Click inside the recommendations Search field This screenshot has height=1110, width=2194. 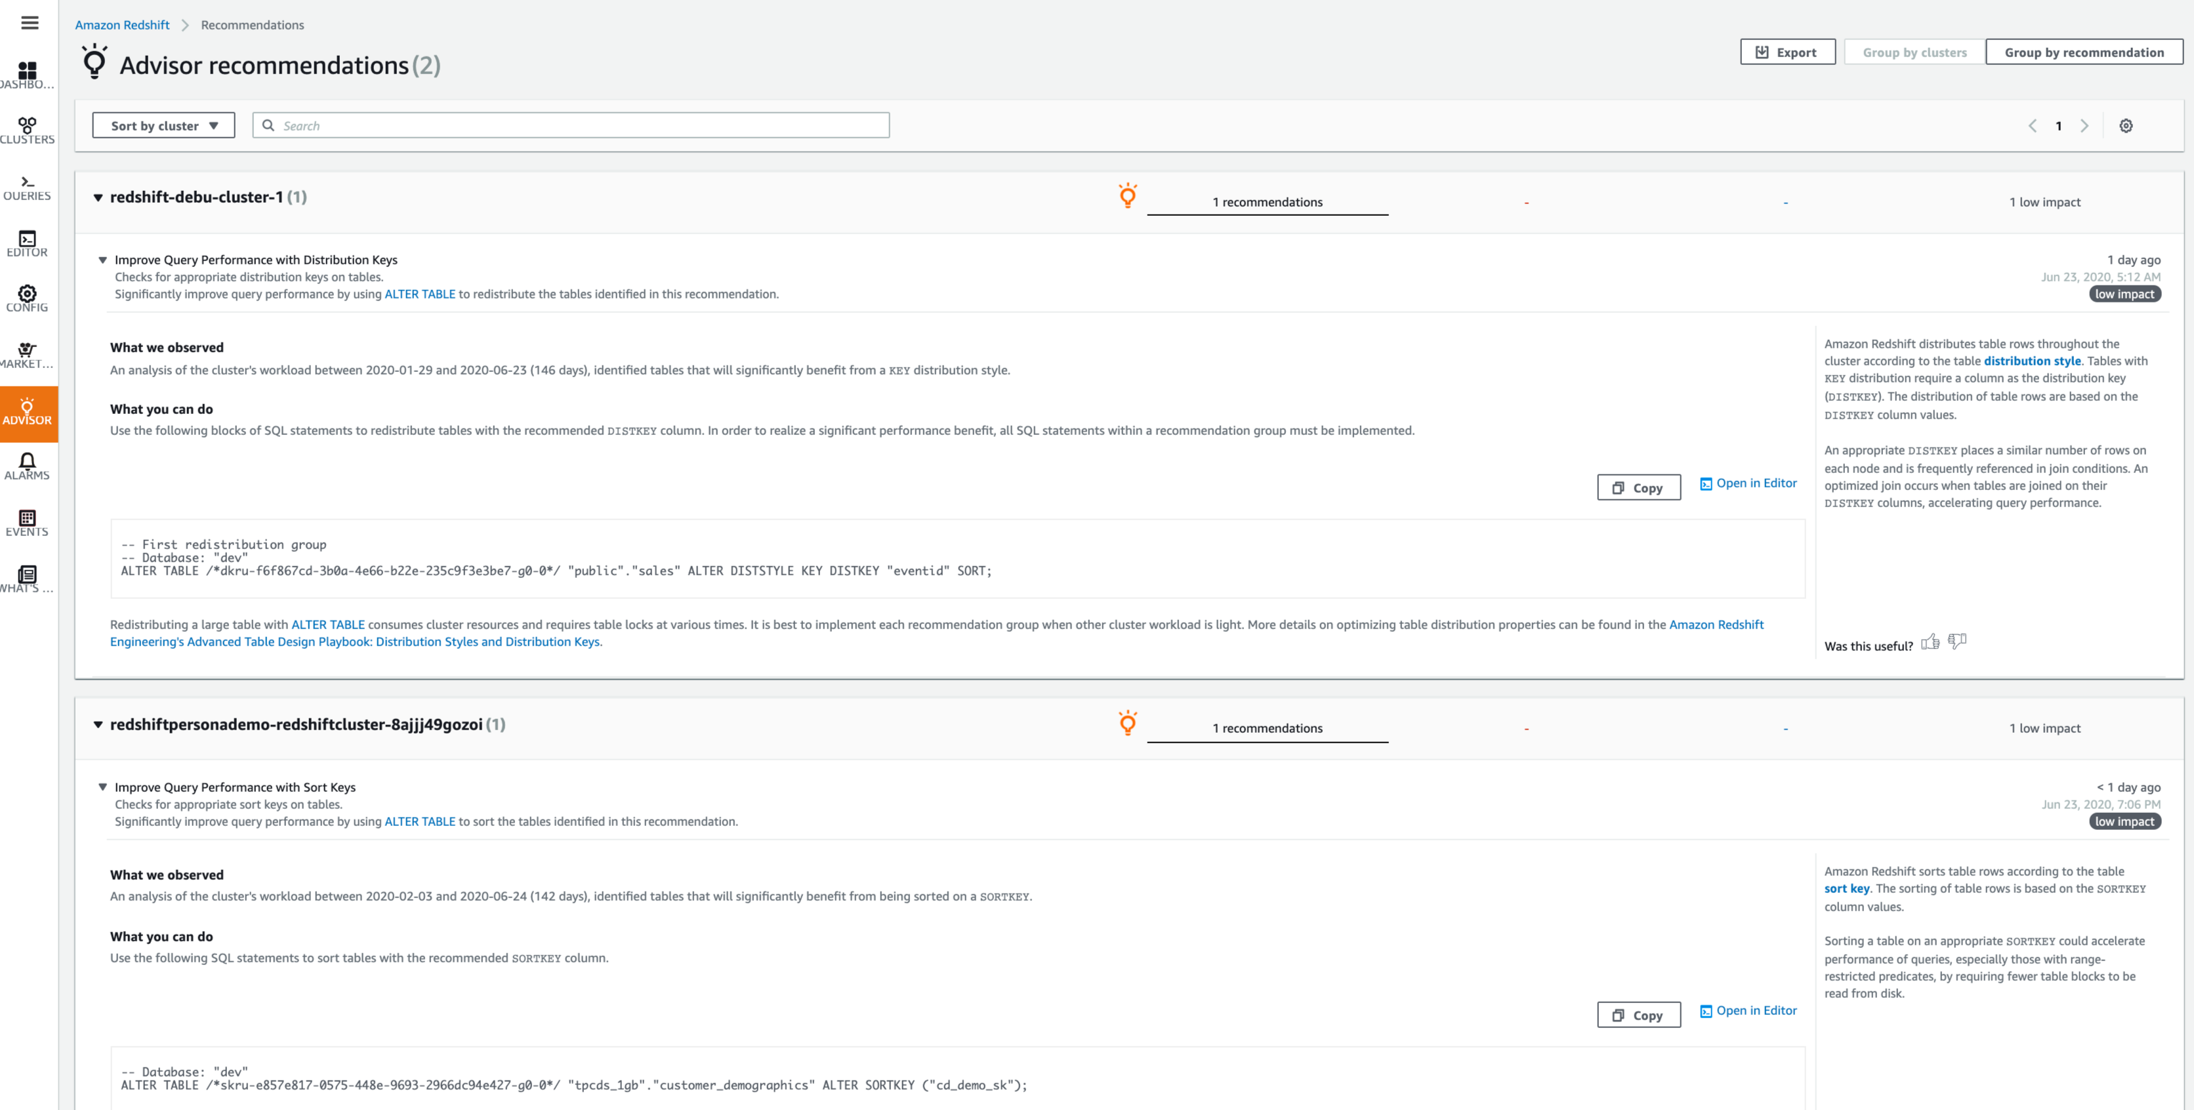pos(569,125)
